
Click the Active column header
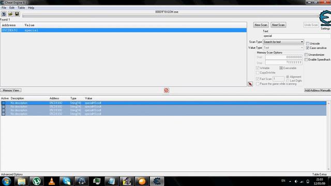(5, 98)
